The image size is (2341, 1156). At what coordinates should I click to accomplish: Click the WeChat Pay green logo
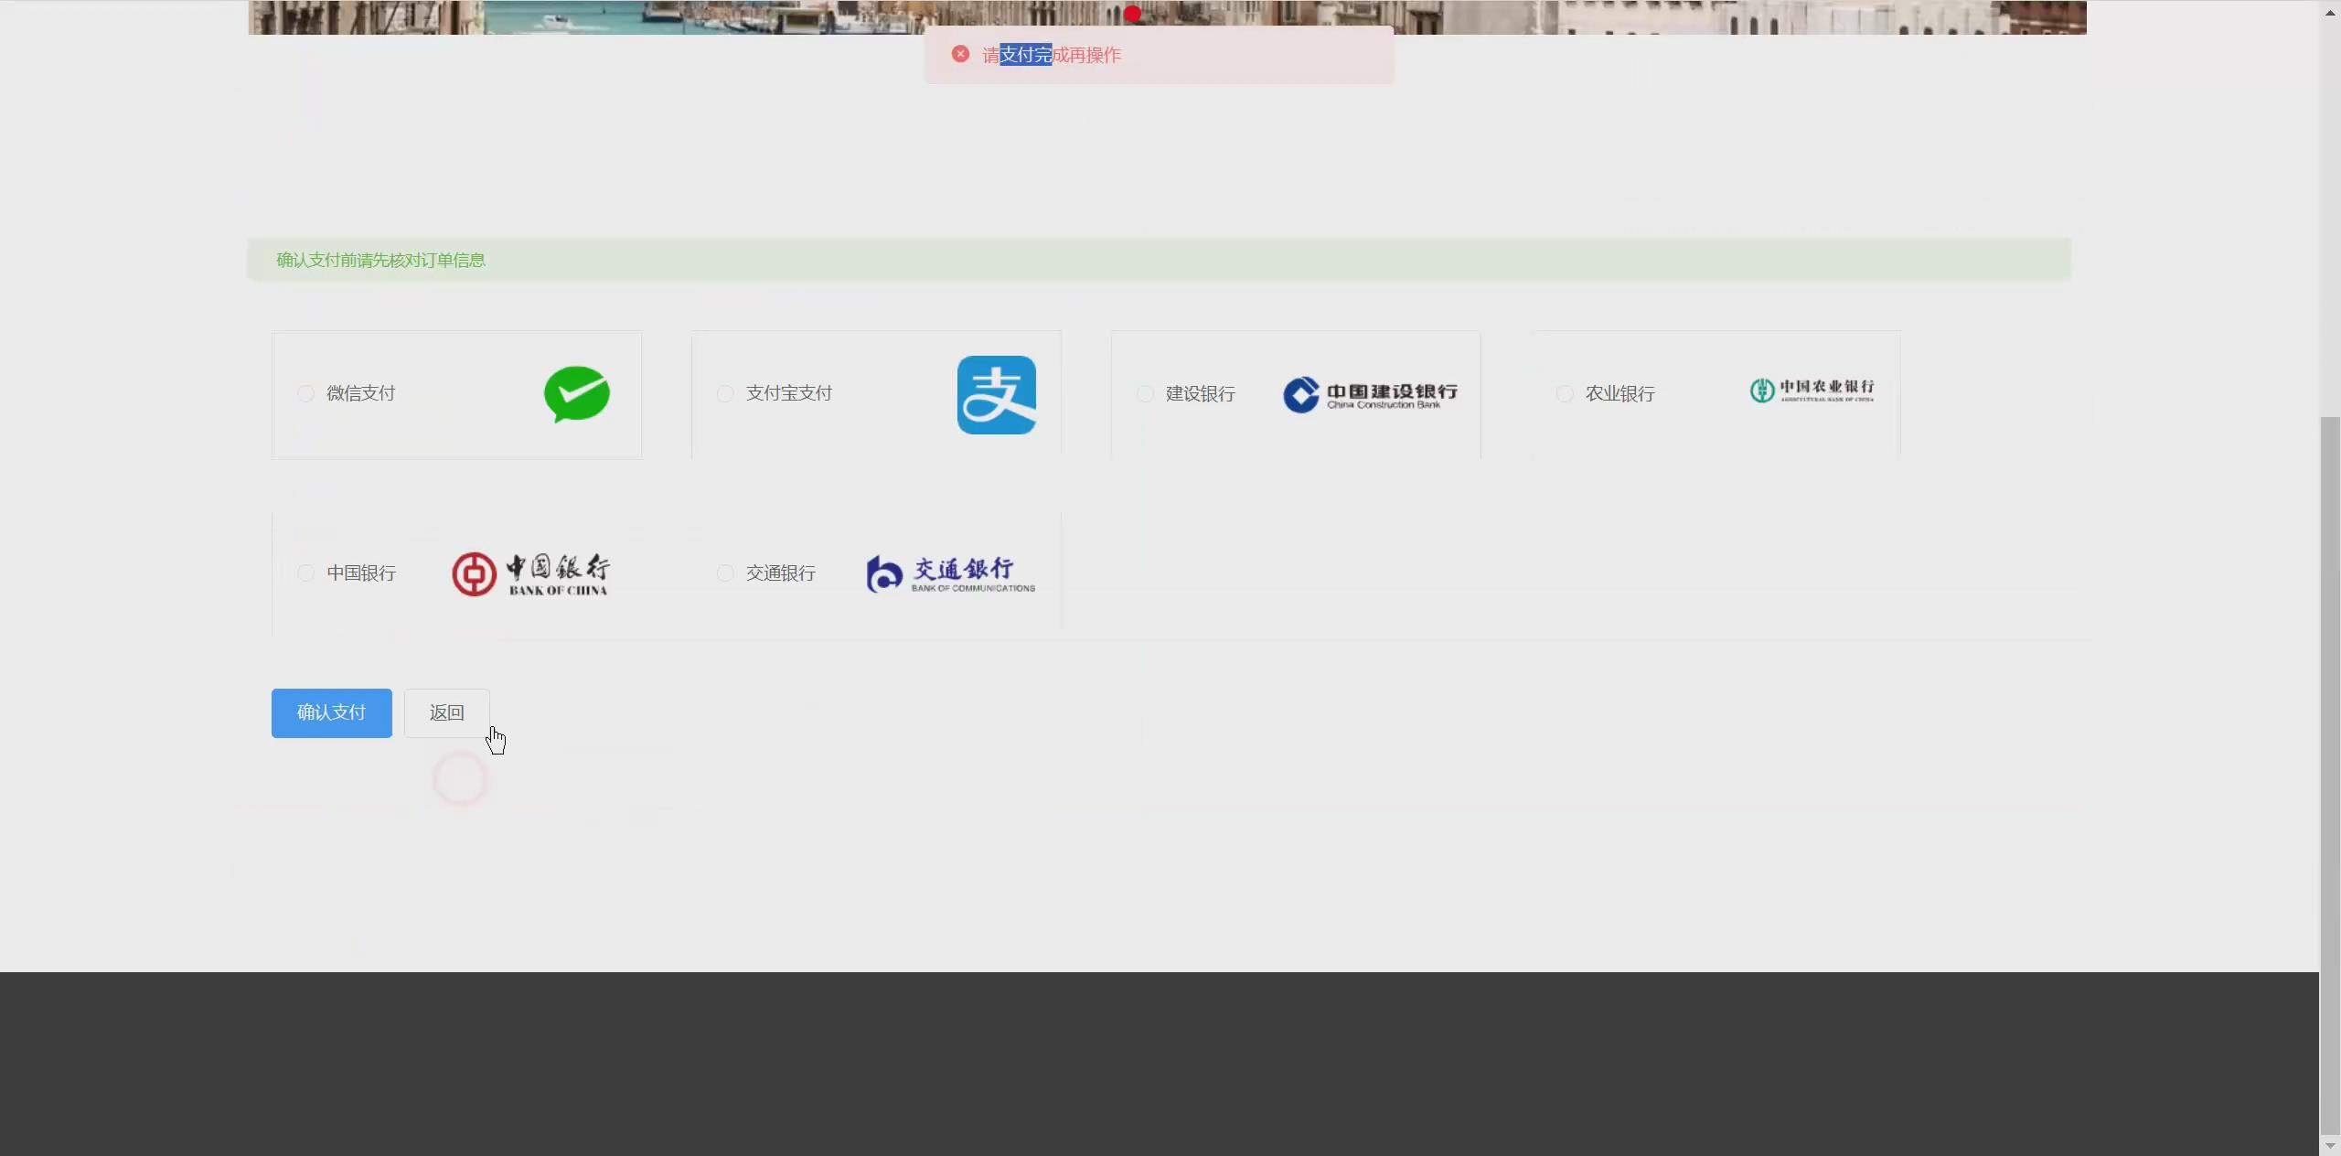(x=577, y=394)
